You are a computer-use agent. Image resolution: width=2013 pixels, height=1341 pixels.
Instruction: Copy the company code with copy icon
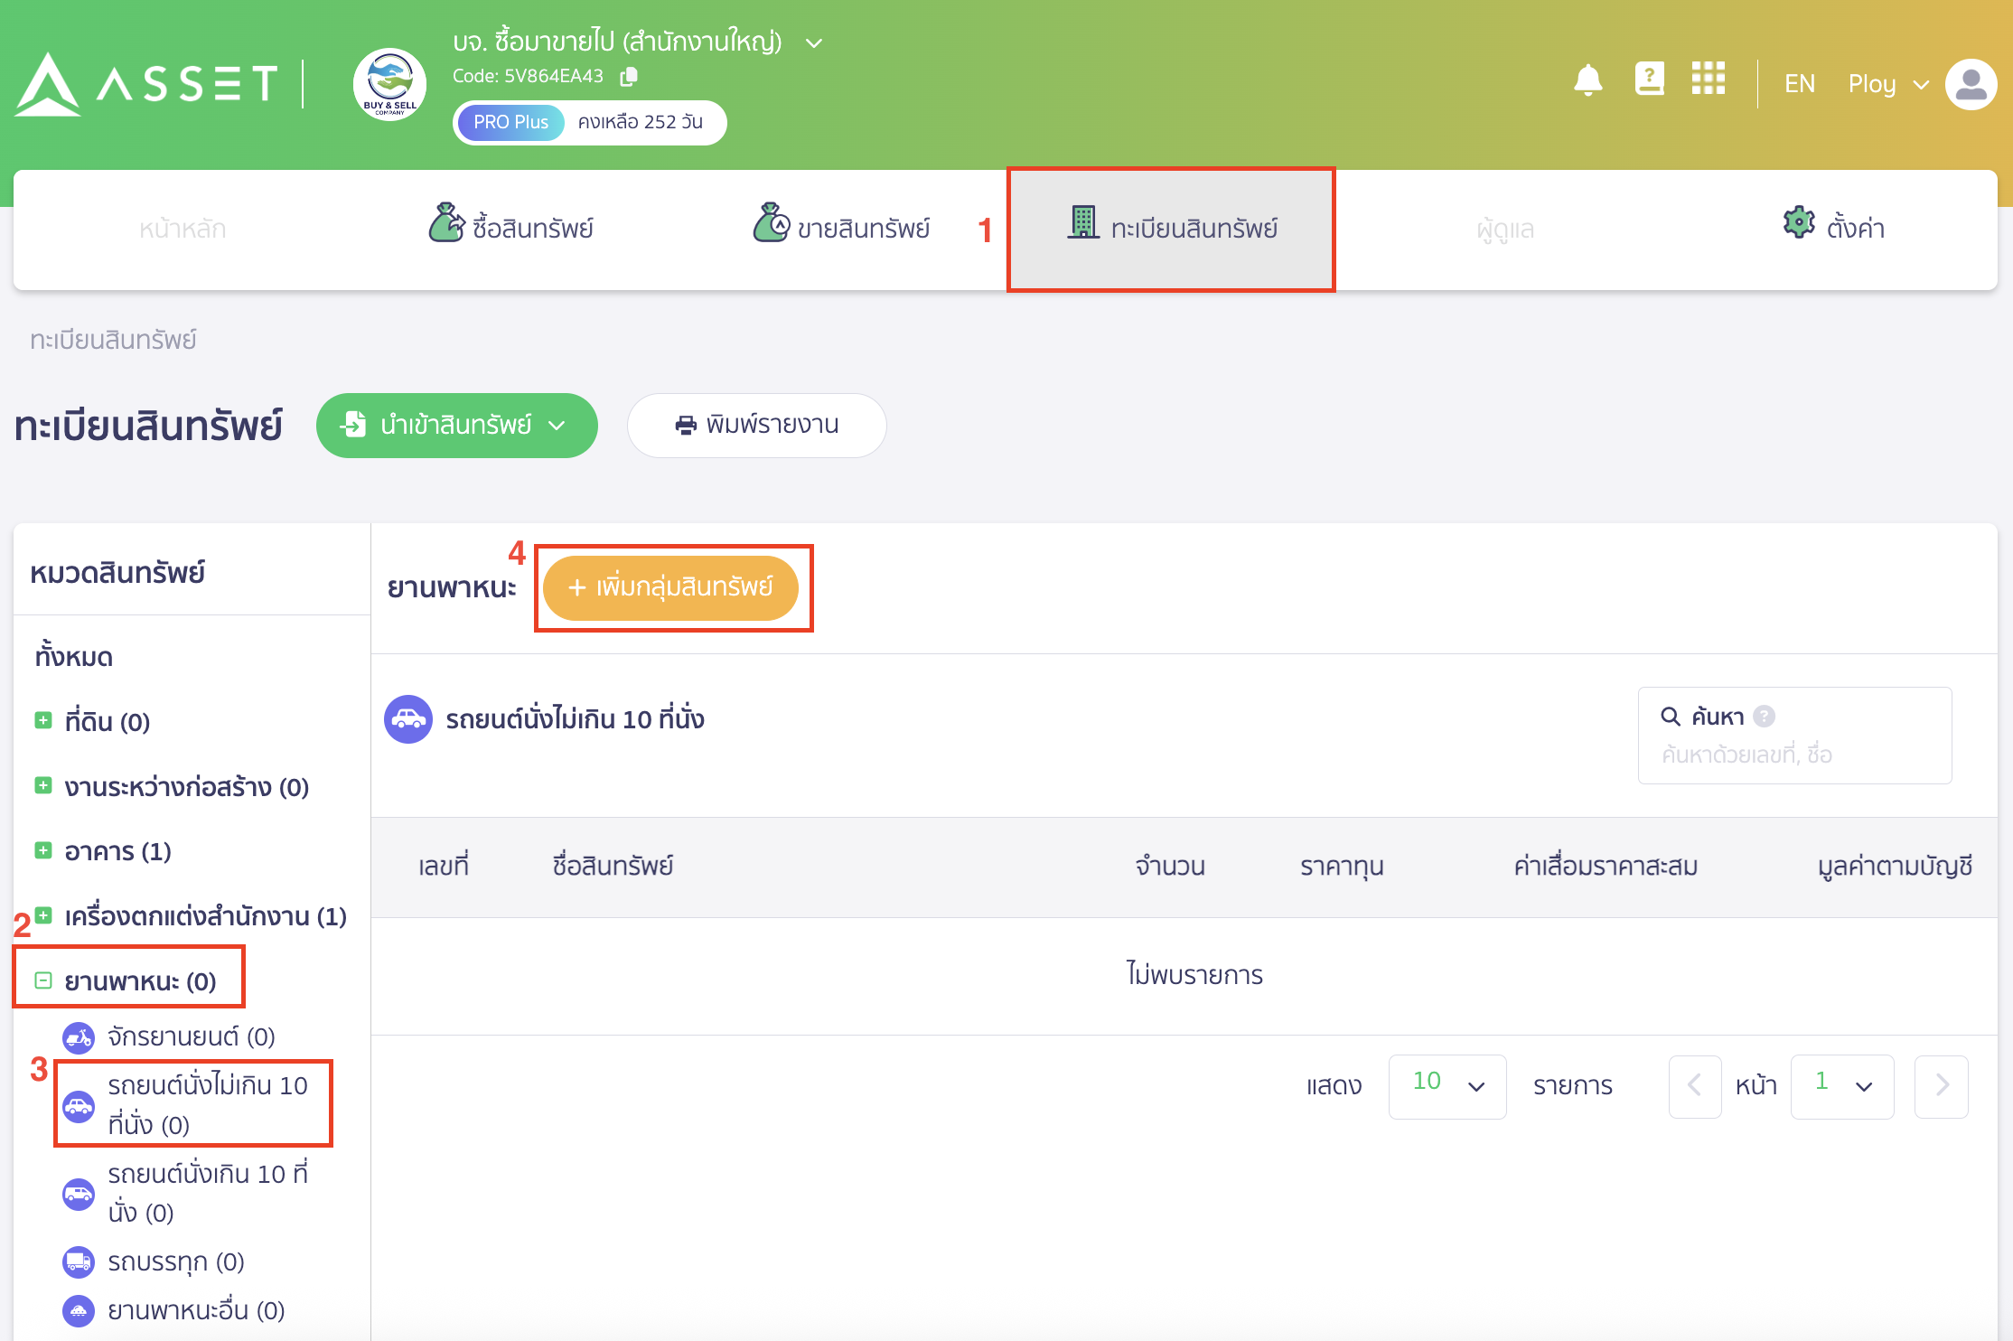pyautogui.click(x=629, y=77)
